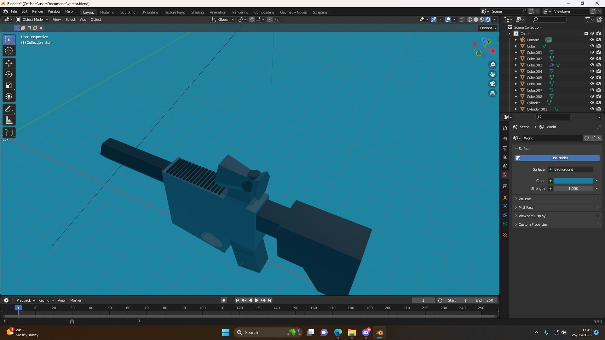Open the World properties tab

pyautogui.click(x=505, y=175)
